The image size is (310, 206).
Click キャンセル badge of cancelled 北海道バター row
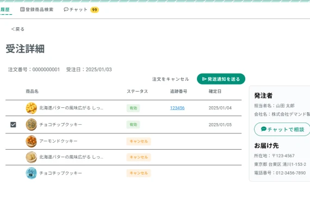[139, 157]
